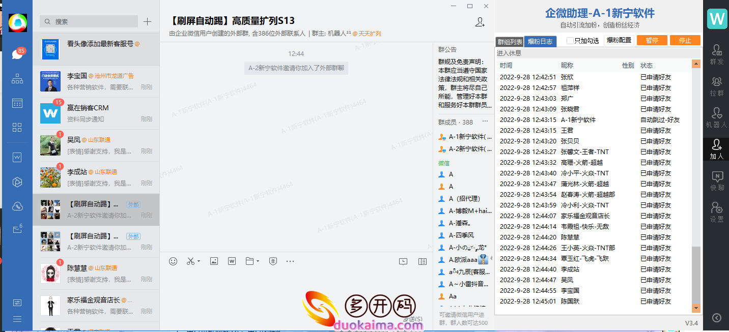The image size is (729, 332).
Task: Open the calendar icon in left sidebar
Action: pyautogui.click(x=17, y=103)
